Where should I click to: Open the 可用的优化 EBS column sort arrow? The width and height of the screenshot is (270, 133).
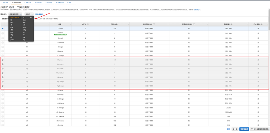click(207, 24)
